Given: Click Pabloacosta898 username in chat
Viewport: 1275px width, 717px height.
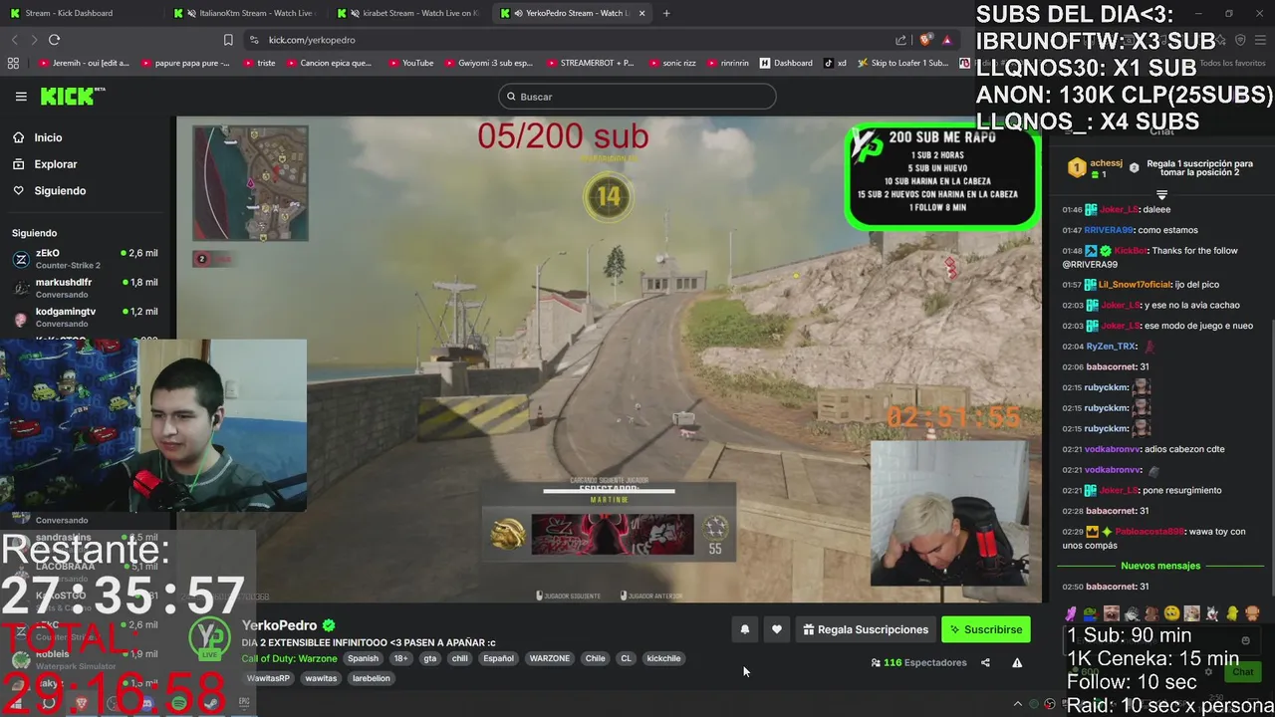Looking at the screenshot, I should (x=1150, y=532).
